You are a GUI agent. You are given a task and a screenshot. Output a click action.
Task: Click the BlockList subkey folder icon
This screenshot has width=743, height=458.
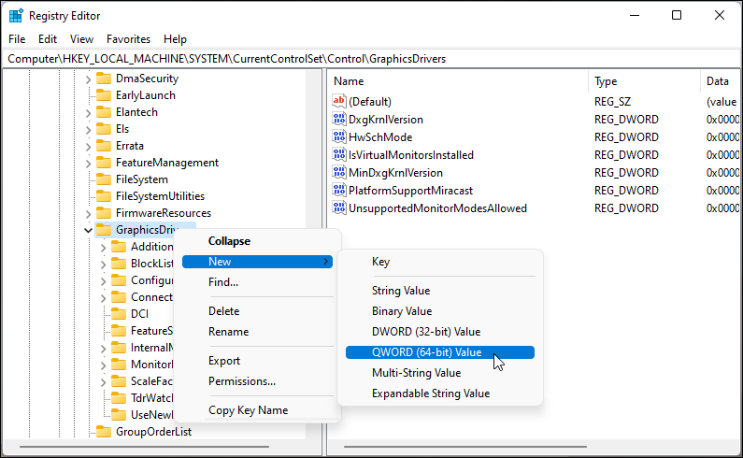pos(119,264)
